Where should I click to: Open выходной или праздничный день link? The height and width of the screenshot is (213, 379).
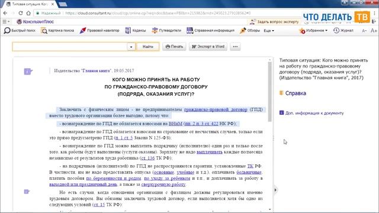[x=83, y=184]
